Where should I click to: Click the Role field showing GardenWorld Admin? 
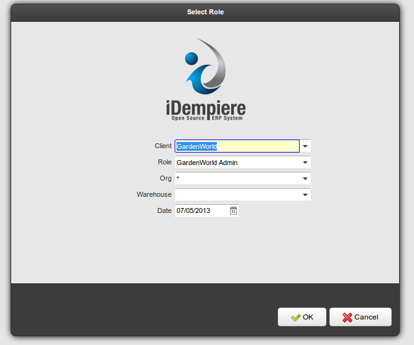(x=237, y=163)
